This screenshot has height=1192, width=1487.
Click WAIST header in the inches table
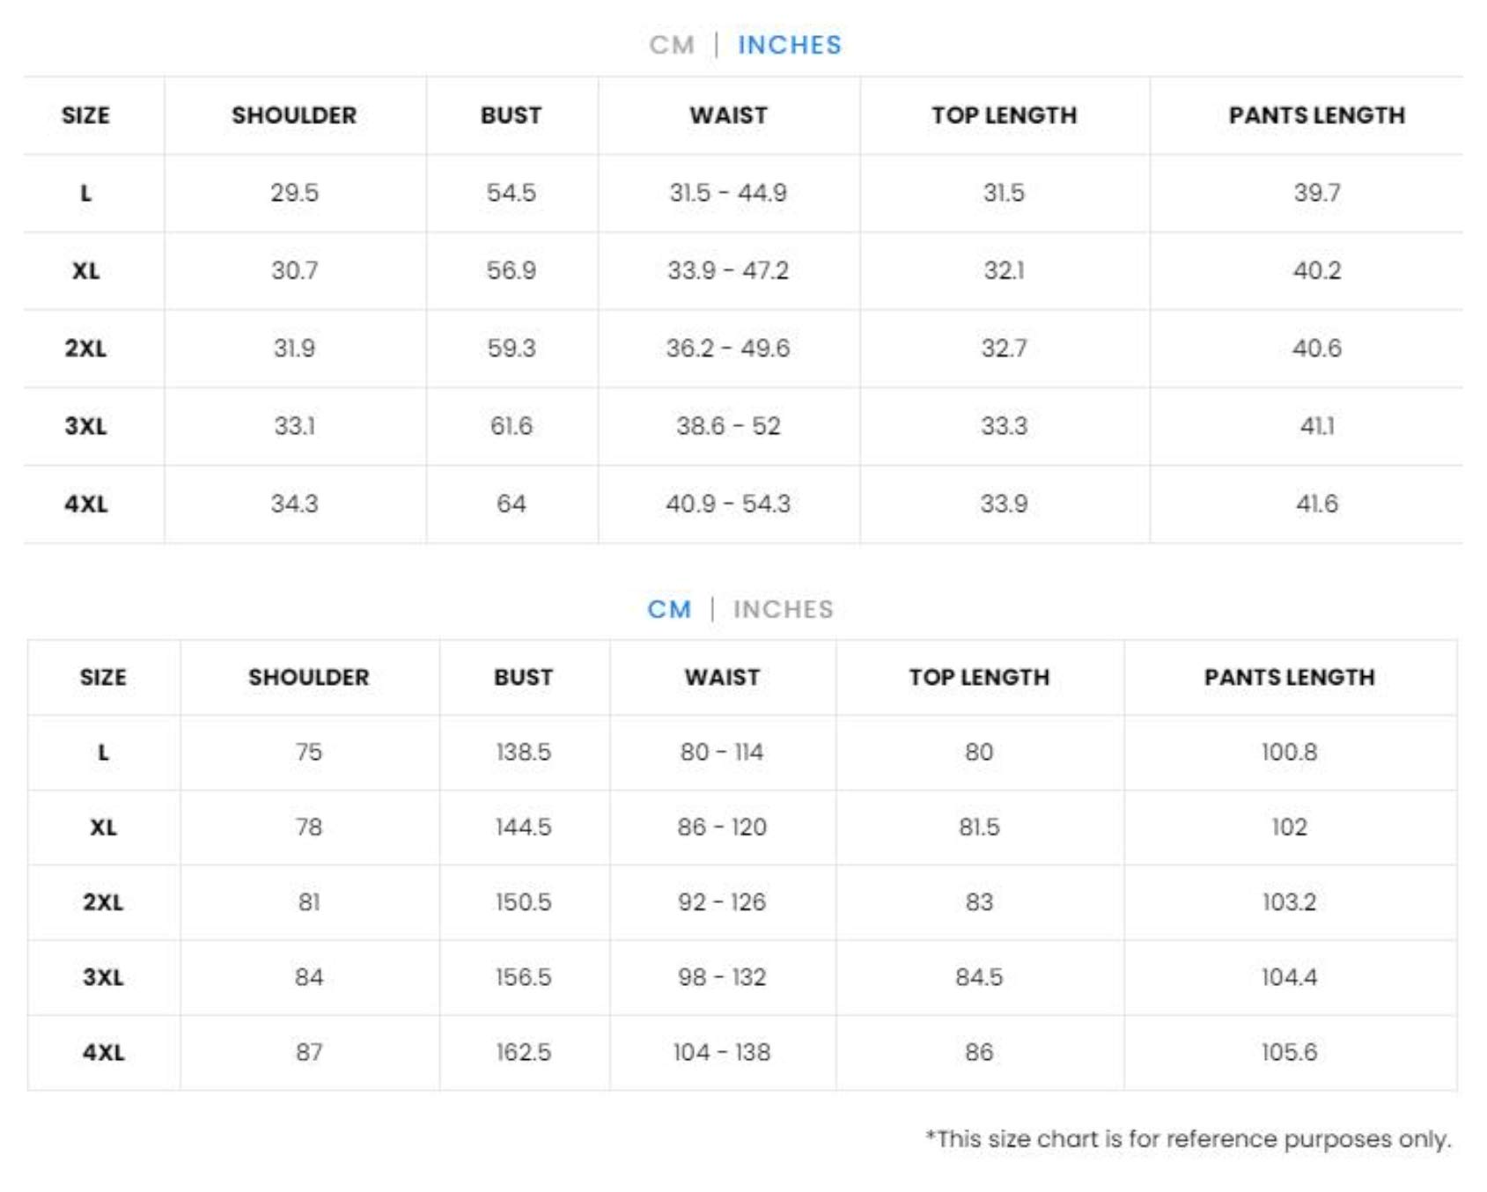click(728, 115)
